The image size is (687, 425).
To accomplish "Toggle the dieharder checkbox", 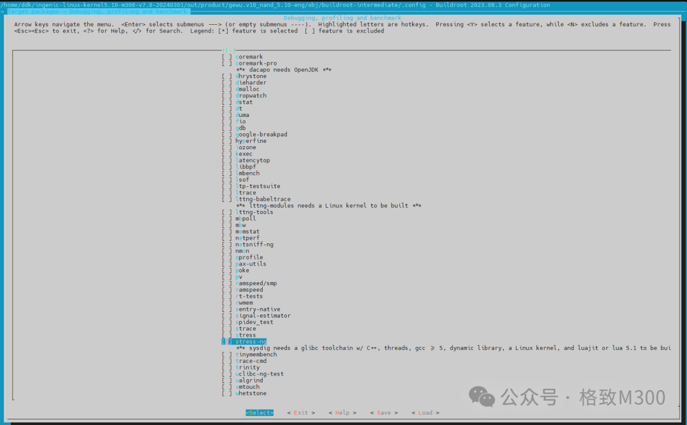I will click(226, 83).
